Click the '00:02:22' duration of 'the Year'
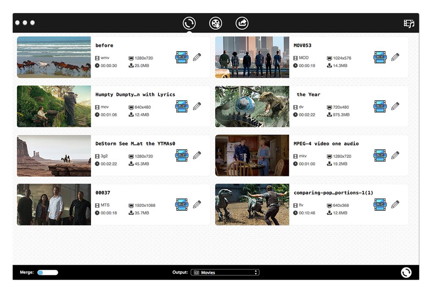 click(x=307, y=115)
